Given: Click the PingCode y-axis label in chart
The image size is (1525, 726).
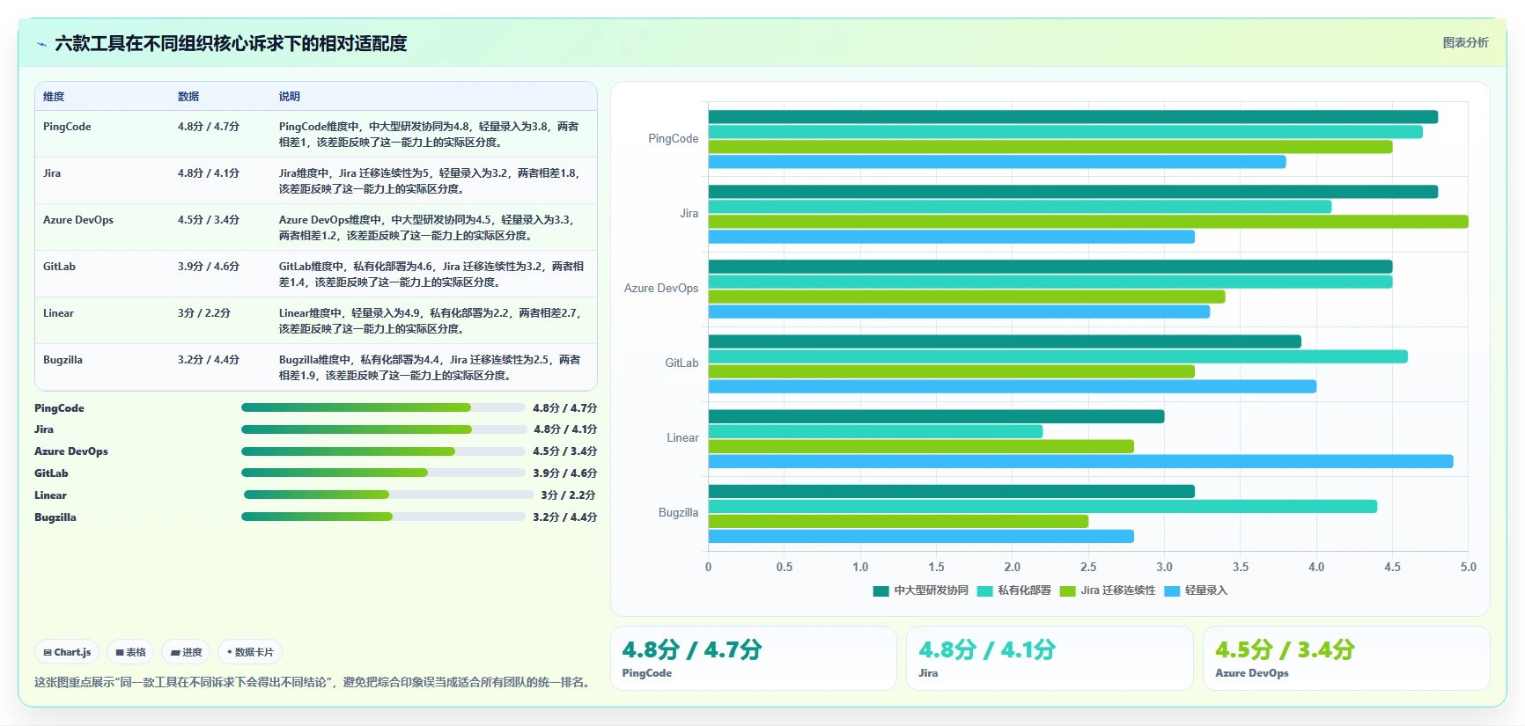Looking at the screenshot, I should 673,139.
